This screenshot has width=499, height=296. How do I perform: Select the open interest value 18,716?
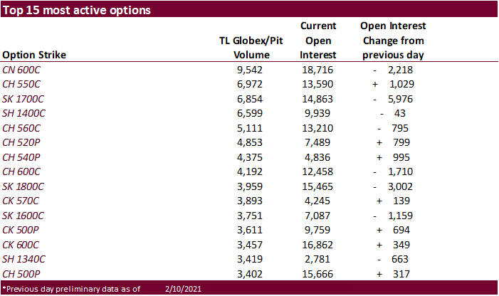click(323, 70)
